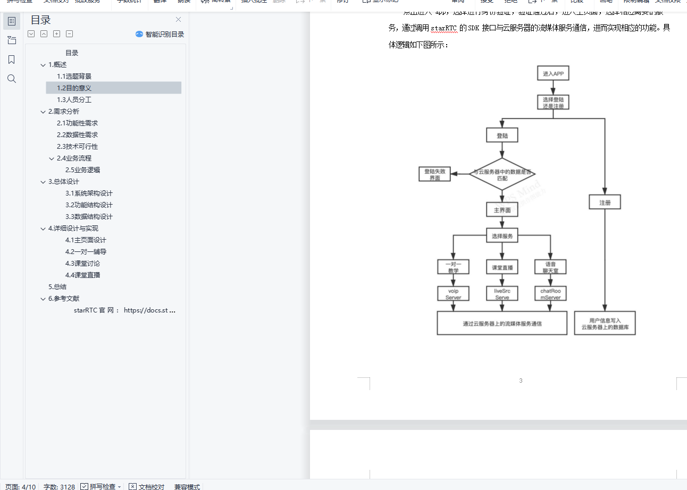Open the 拼写检查 dropdown arrow
The image size is (687, 490).
(120, 486)
